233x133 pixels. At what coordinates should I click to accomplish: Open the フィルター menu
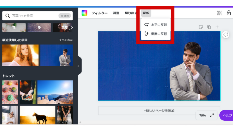point(99,13)
